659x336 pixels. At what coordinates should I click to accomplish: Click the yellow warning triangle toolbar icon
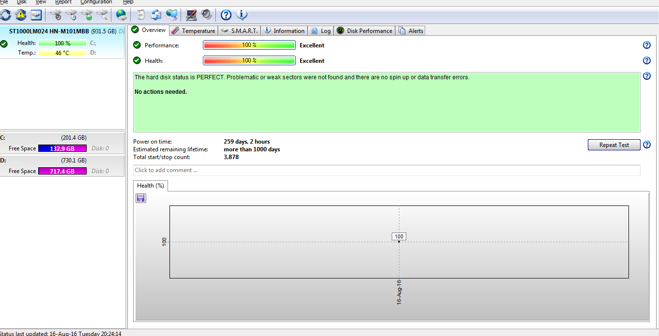pyautogui.click(x=21, y=15)
